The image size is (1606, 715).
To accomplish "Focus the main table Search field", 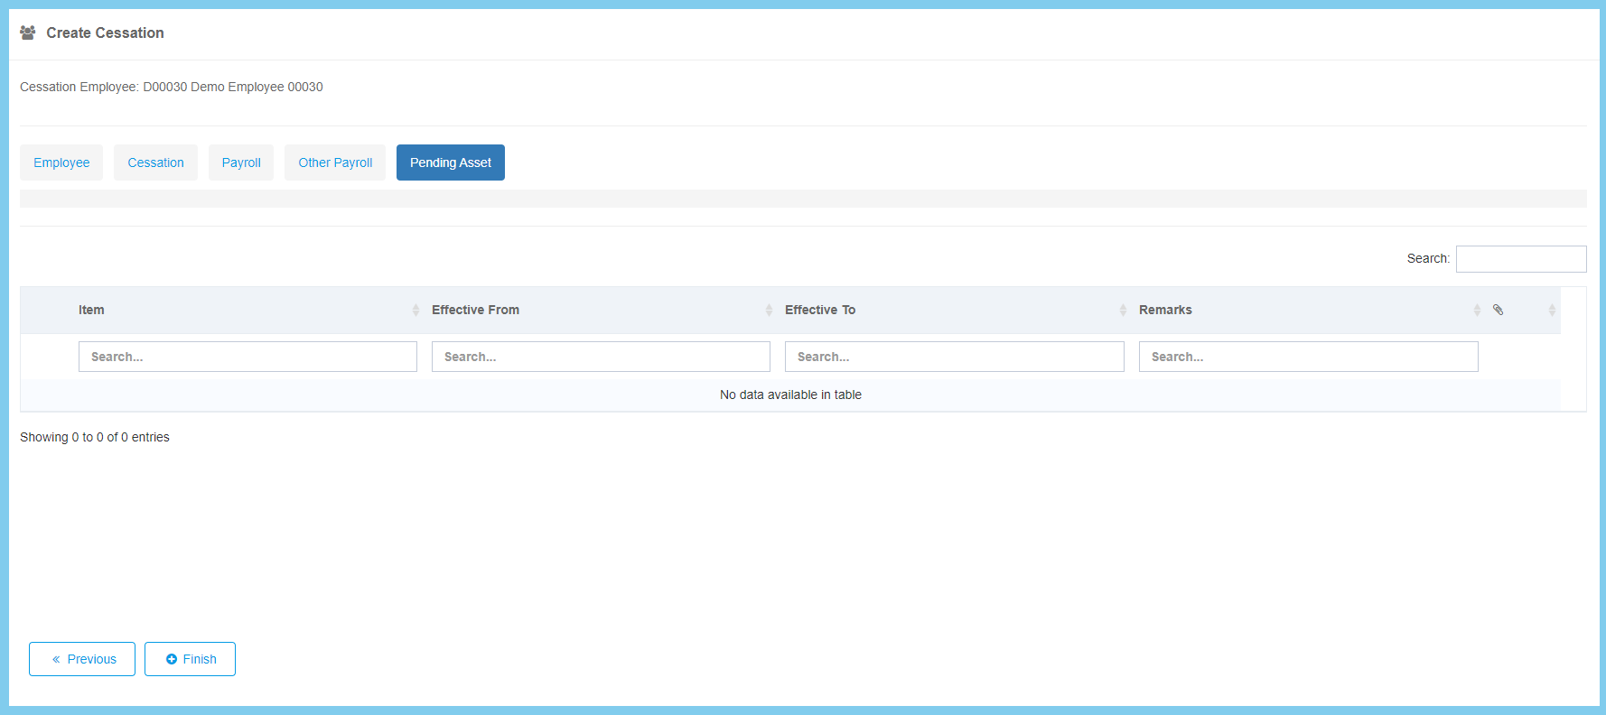I will tap(1521, 259).
